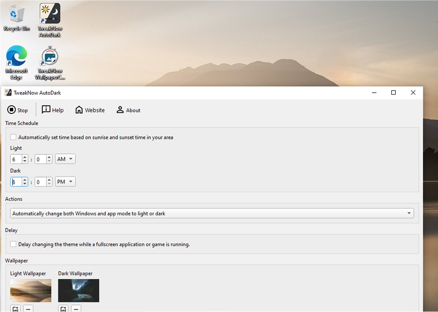438x312 pixels.
Task: Open Help from the toolbar
Action: point(53,110)
